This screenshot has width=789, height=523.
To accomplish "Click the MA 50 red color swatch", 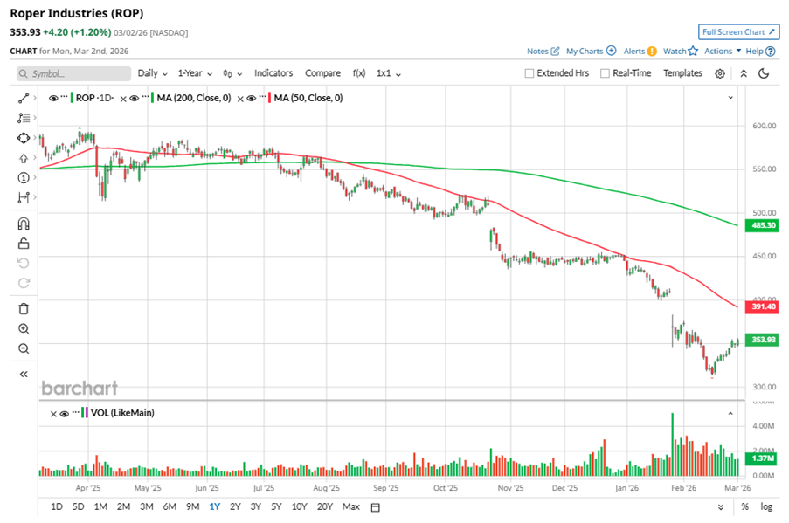I will click(270, 98).
